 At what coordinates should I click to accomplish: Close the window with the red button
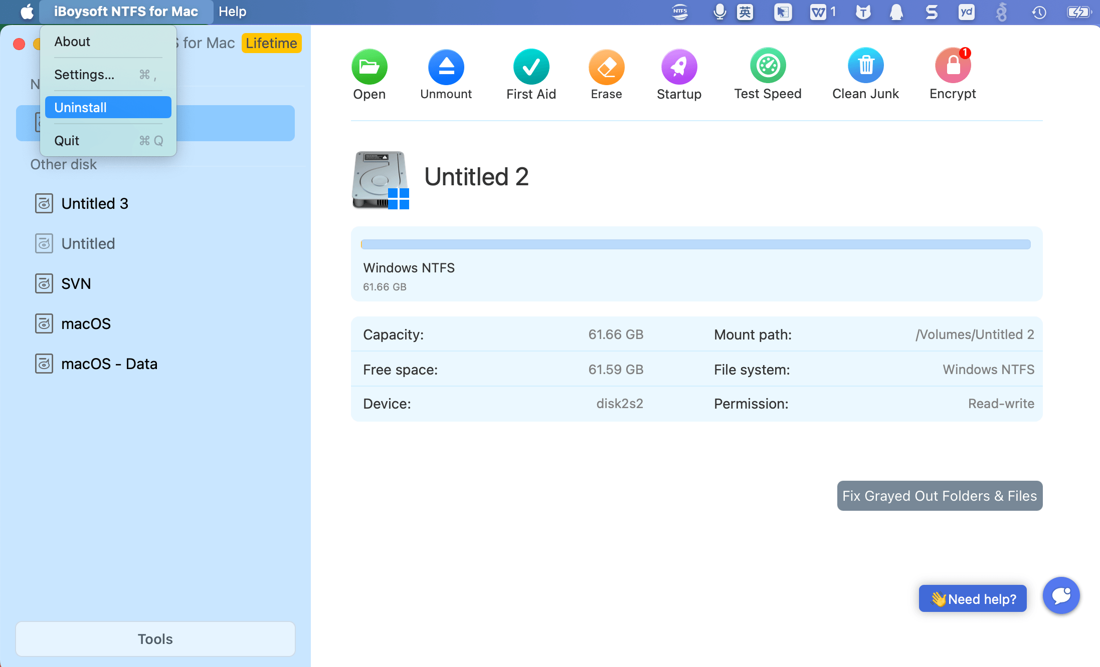coord(19,44)
